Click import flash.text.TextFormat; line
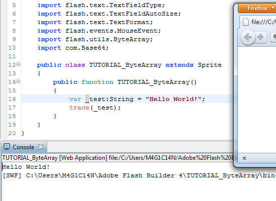Image resolution: width=276 pixels, height=201 pixels. click(95, 22)
